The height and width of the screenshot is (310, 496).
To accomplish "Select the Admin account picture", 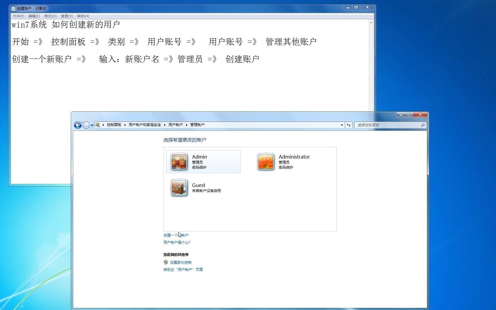I will pyautogui.click(x=179, y=162).
